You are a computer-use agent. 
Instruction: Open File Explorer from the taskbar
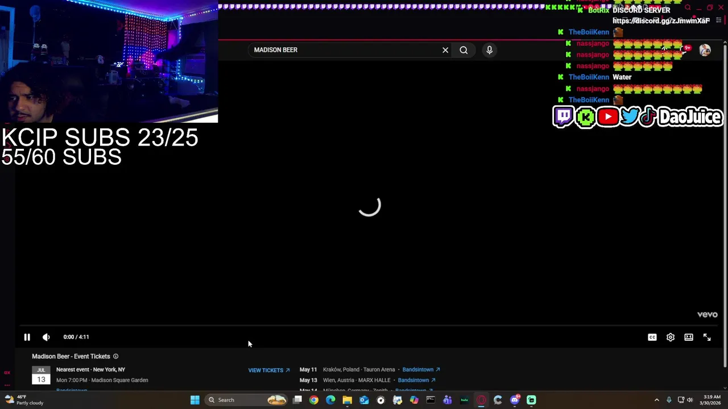[347, 400]
